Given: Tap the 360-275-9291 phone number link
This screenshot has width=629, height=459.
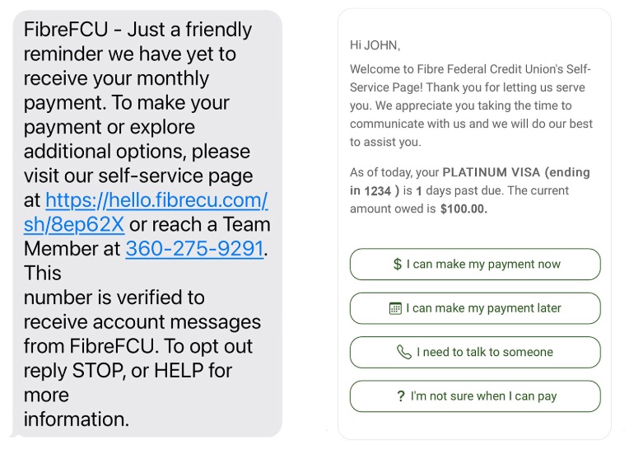Looking at the screenshot, I should tap(194, 249).
